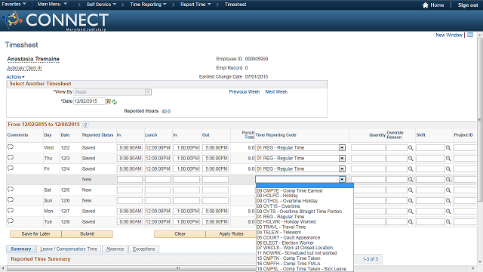Open the Favorites dropdown menu
This screenshot has width=483, height=272.
(x=14, y=5)
